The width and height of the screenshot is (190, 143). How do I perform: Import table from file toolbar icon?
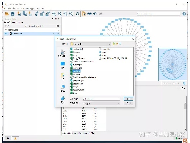(x=30, y=14)
